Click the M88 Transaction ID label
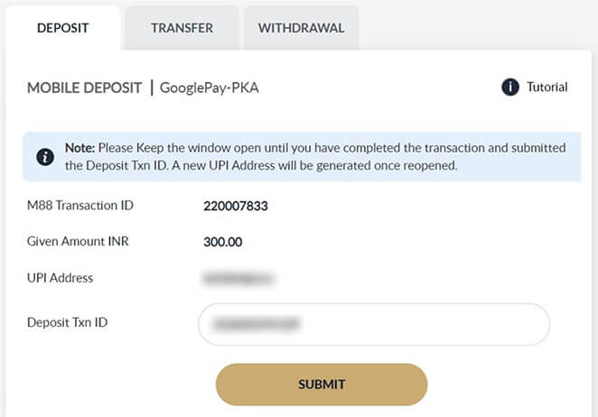 pyautogui.click(x=80, y=206)
